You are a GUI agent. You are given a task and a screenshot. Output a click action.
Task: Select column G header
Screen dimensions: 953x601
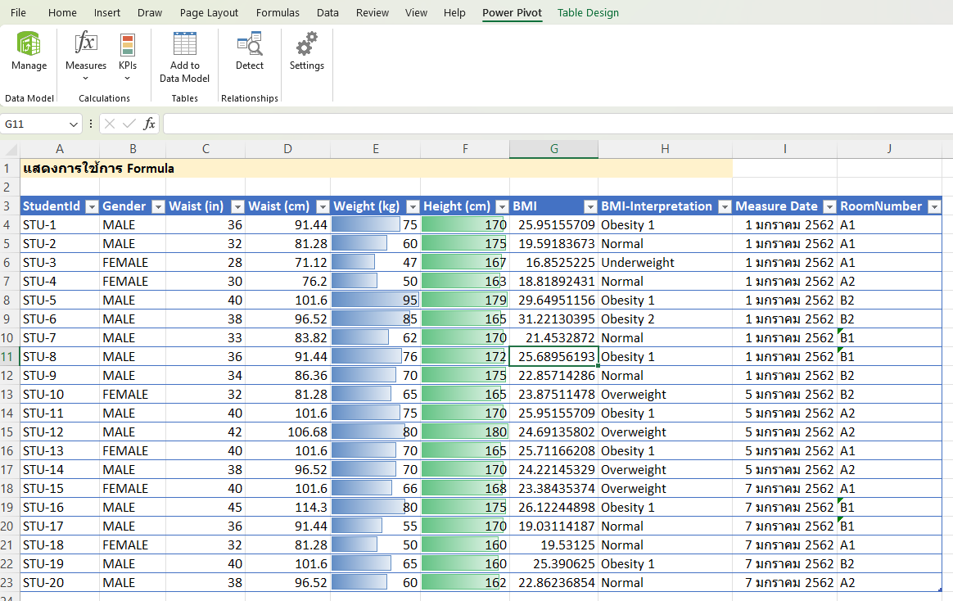pyautogui.click(x=553, y=149)
